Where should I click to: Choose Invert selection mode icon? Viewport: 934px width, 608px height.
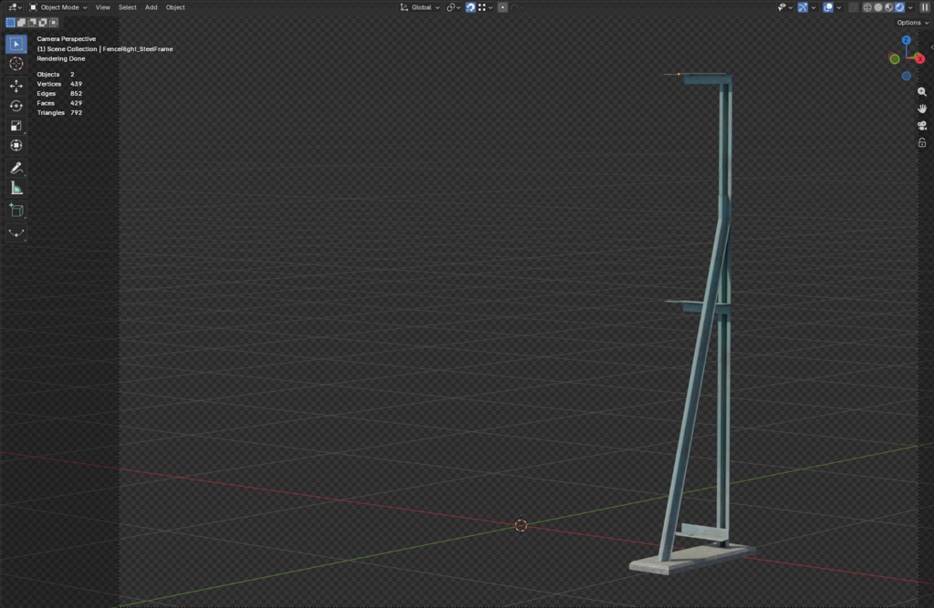[43, 23]
